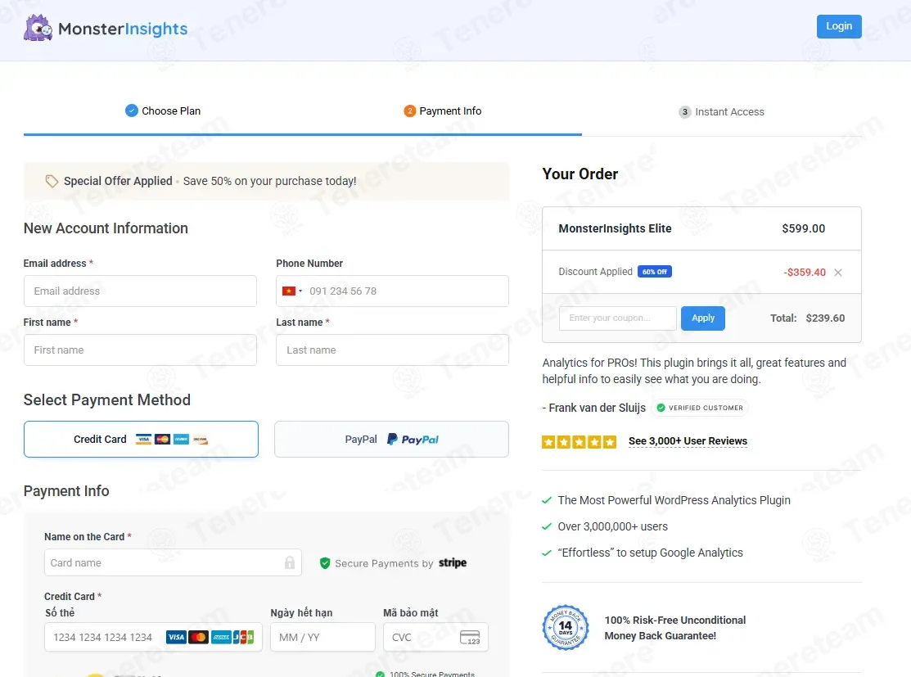
Task: Click checkmark by Effortless to setup Google Analytics
Action: point(546,553)
